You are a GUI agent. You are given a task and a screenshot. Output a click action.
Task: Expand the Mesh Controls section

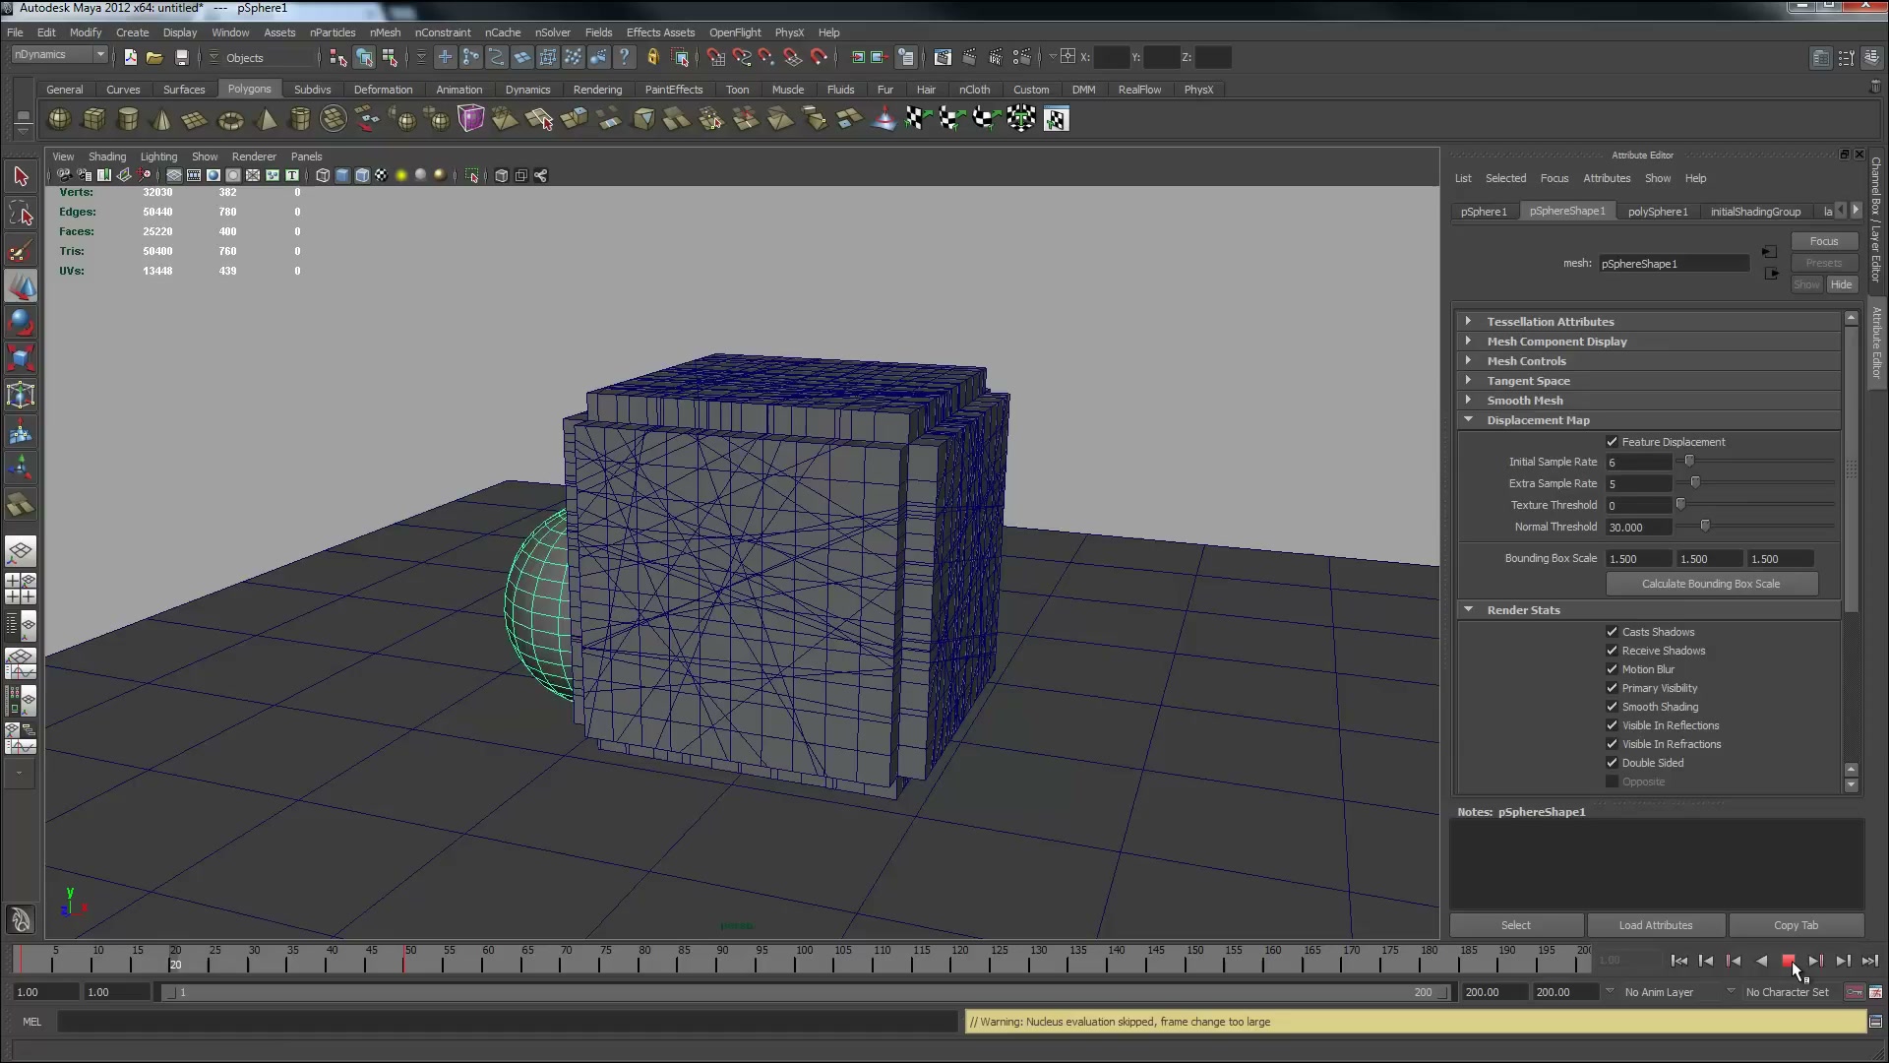coord(1648,361)
